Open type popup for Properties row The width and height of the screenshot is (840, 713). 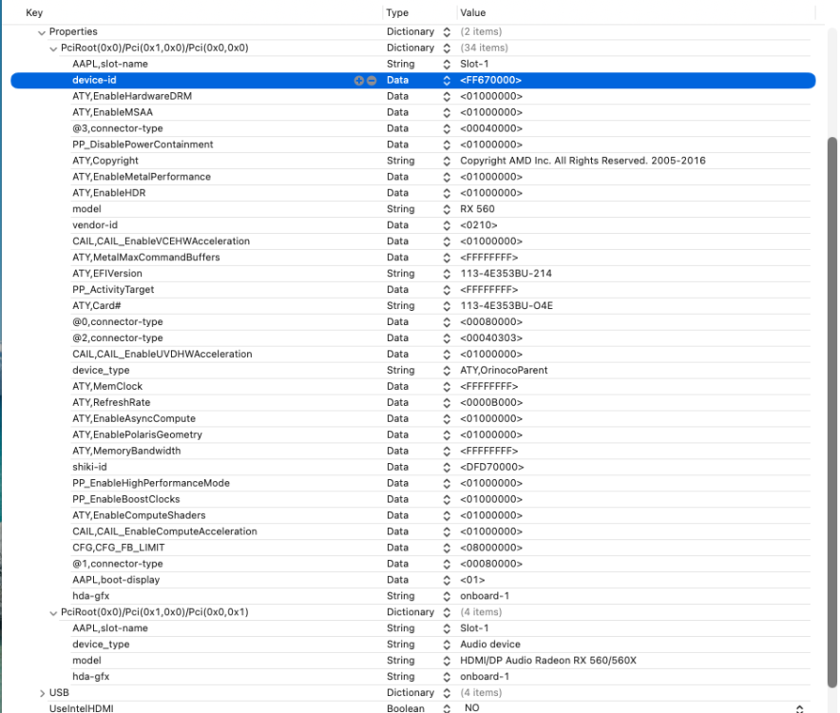click(x=447, y=32)
